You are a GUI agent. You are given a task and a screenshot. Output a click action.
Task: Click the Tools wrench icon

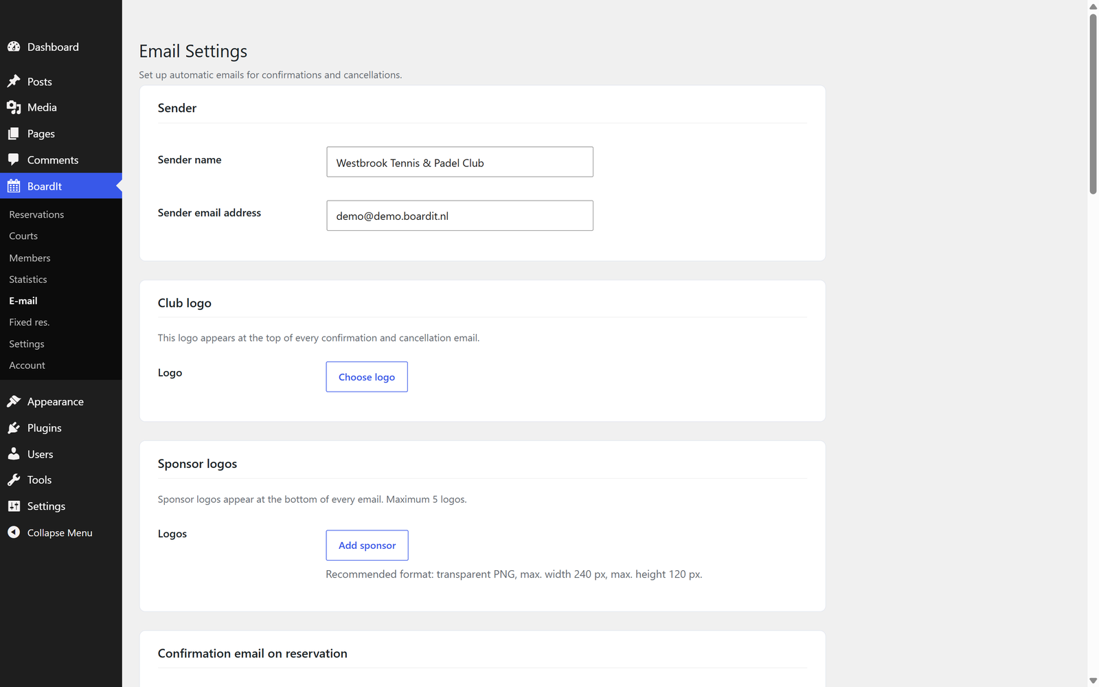[x=14, y=480]
